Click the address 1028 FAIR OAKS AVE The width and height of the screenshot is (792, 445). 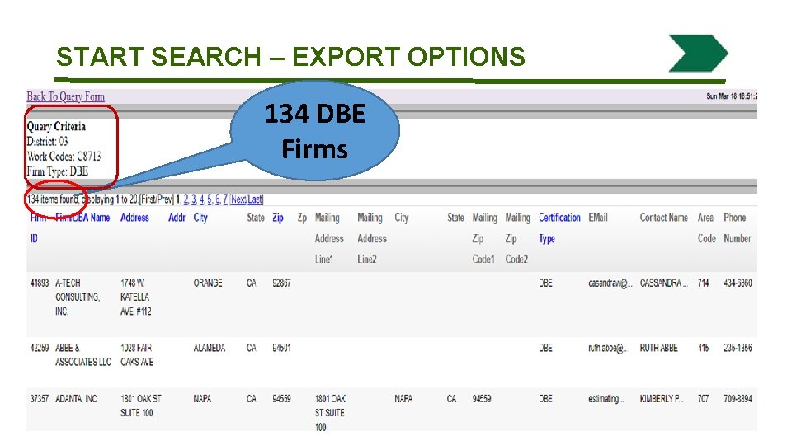click(x=137, y=355)
